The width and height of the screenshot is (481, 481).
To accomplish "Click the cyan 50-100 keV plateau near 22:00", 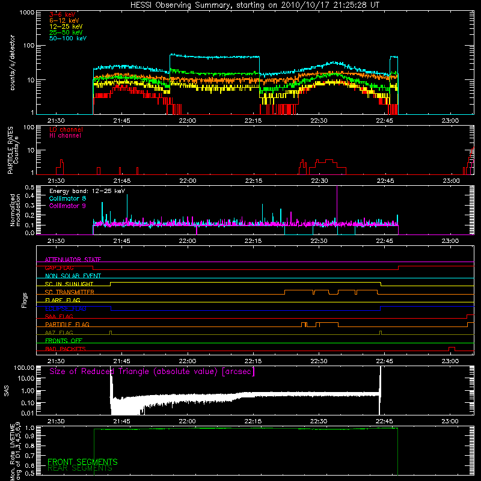I will point(215,57).
